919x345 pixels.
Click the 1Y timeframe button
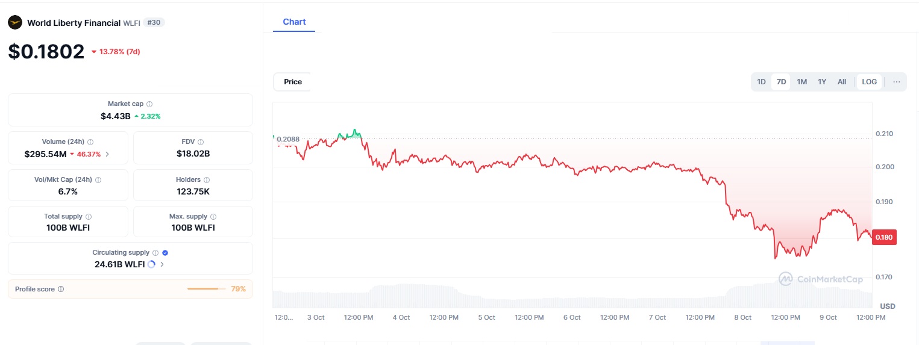pos(822,82)
